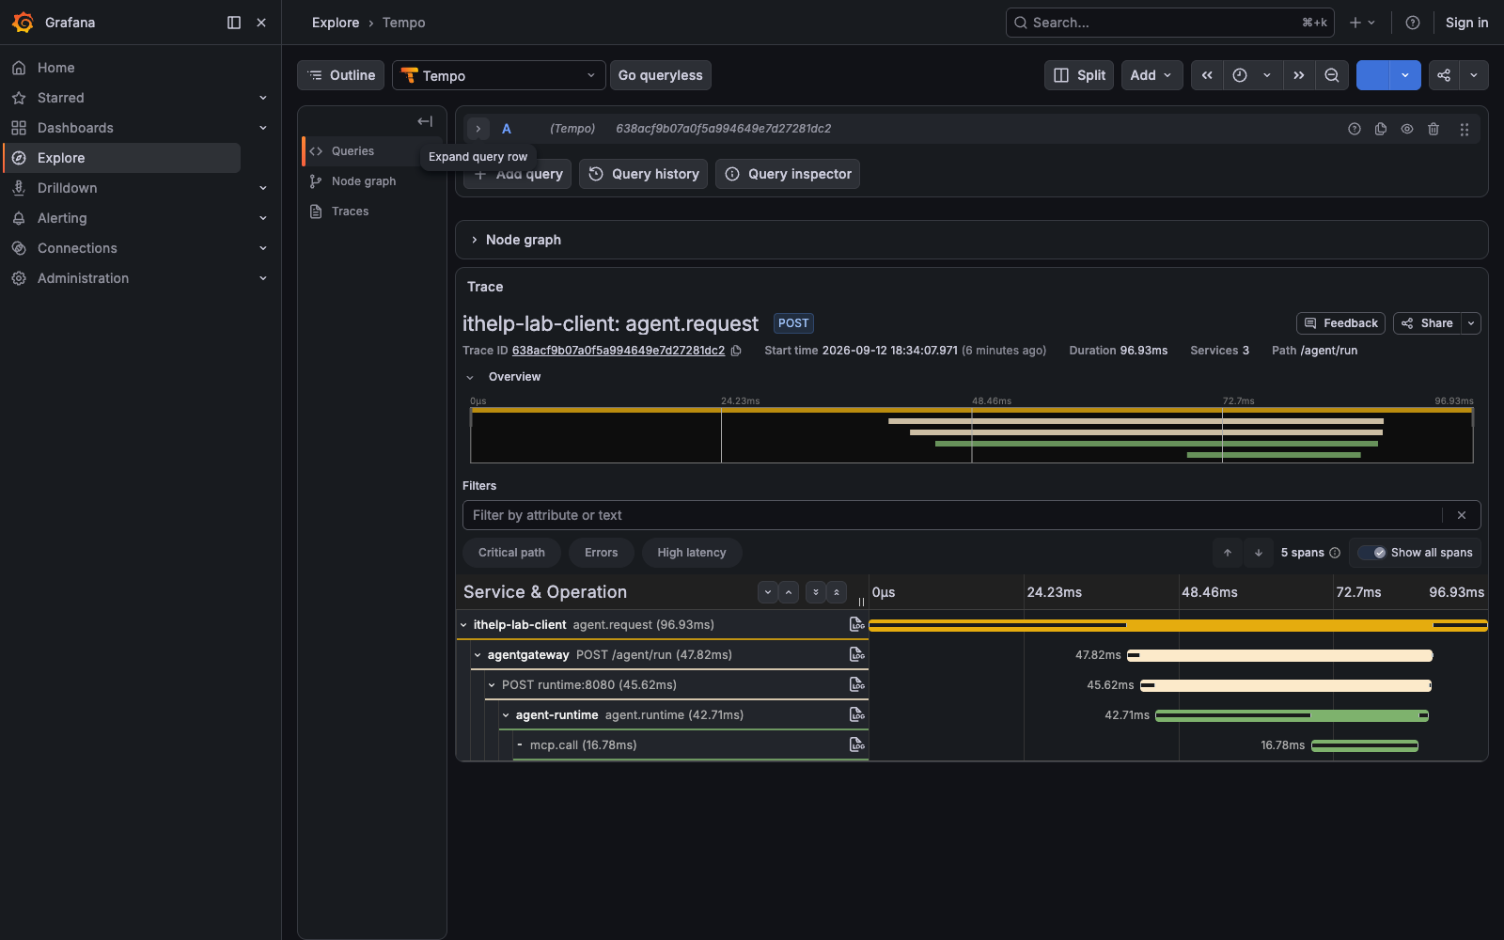The width and height of the screenshot is (1504, 940).
Task: Open logs for POST runtime:8080 span
Action: point(856,684)
